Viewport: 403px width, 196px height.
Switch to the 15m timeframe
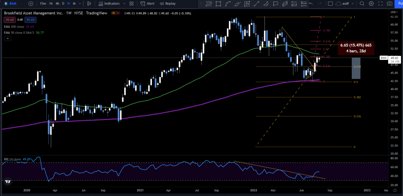pos(42,3)
